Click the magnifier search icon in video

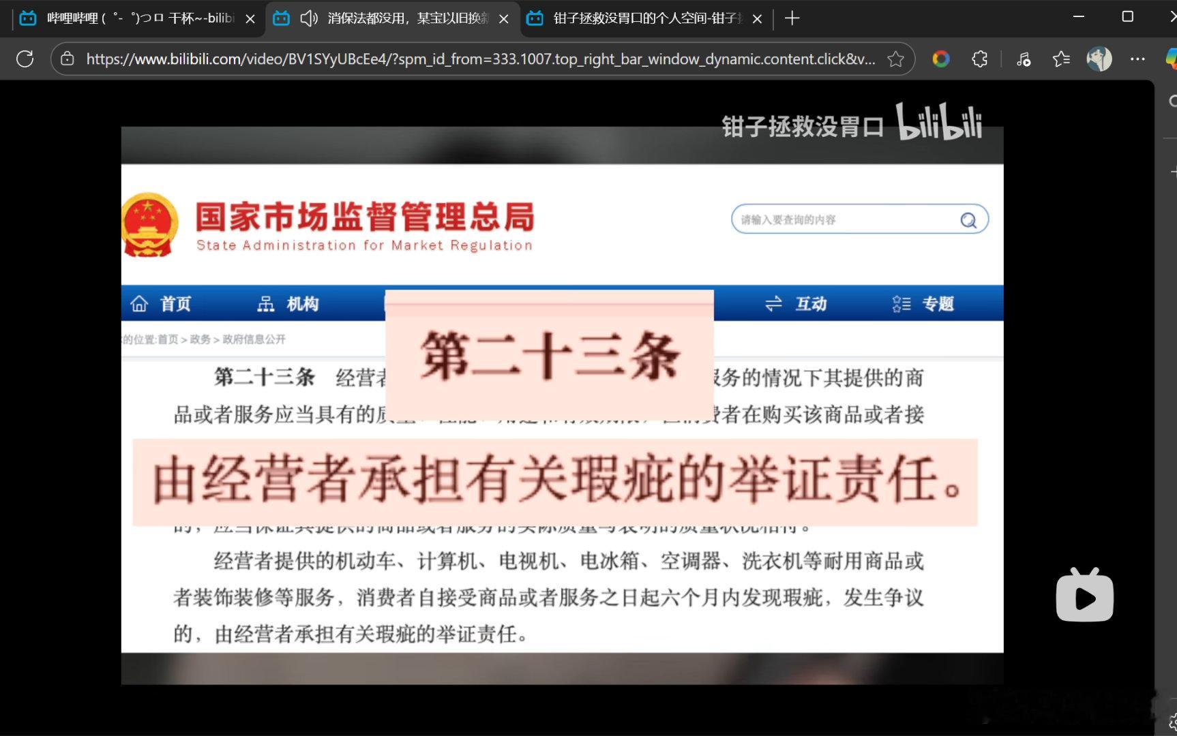click(968, 220)
